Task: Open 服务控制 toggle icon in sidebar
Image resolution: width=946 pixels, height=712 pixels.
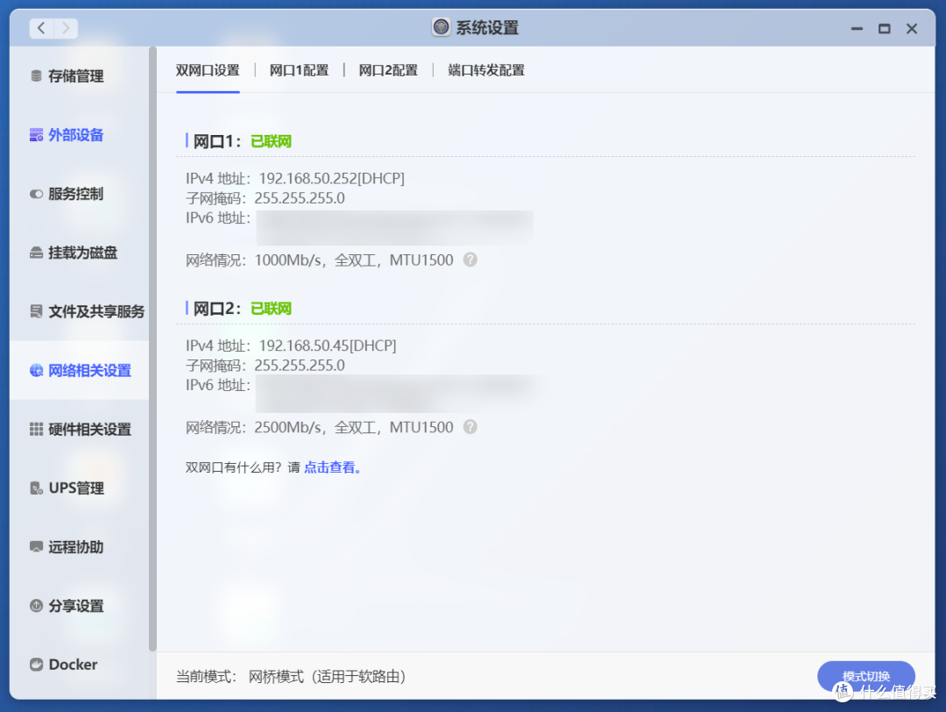Action: 36,194
